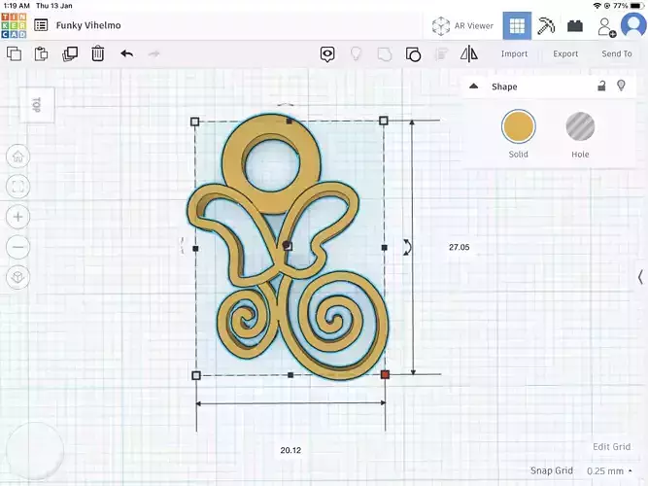Viewport: 648px width, 486px height.
Task: Click the Edit Grid link
Action: pyautogui.click(x=612, y=447)
